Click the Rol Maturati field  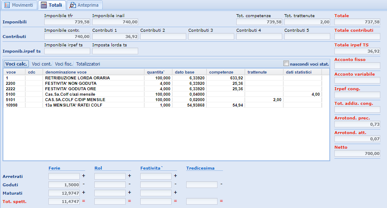[x=110, y=193]
